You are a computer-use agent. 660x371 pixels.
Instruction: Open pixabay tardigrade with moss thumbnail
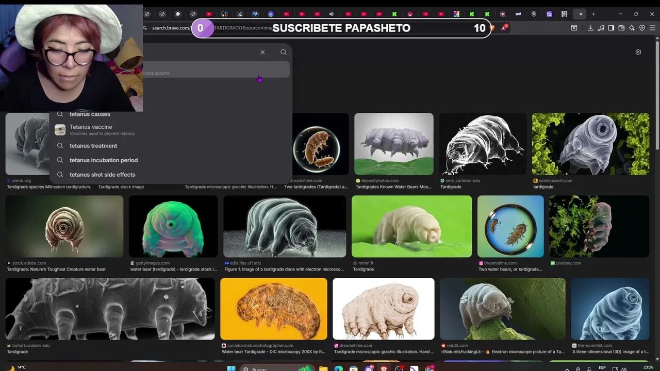[599, 227]
